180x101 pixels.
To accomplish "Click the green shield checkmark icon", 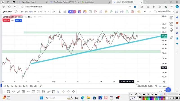I will click(111, 12).
